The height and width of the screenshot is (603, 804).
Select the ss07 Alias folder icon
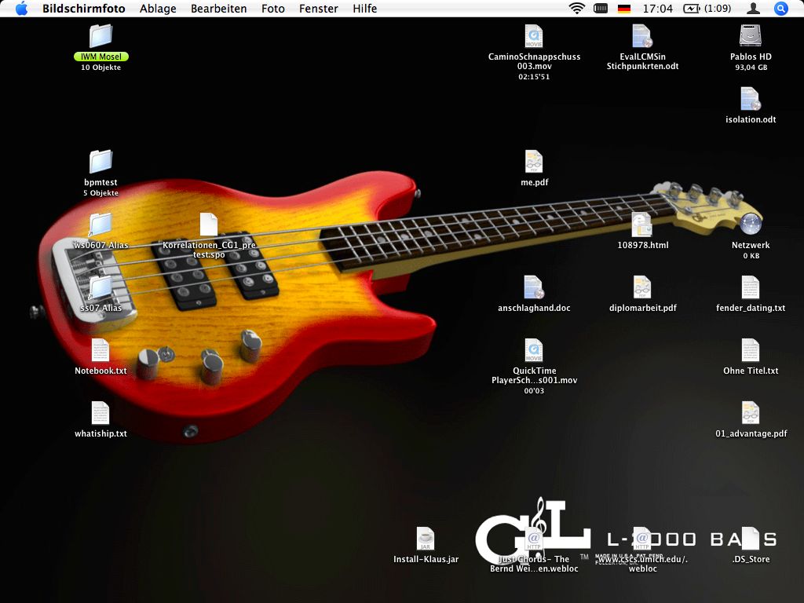pyautogui.click(x=100, y=287)
